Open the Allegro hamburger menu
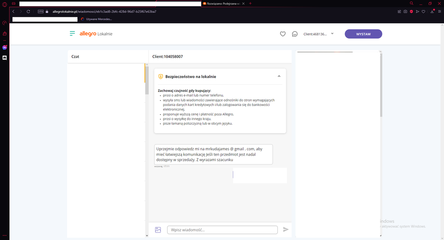The width and height of the screenshot is (444, 240). point(72,34)
